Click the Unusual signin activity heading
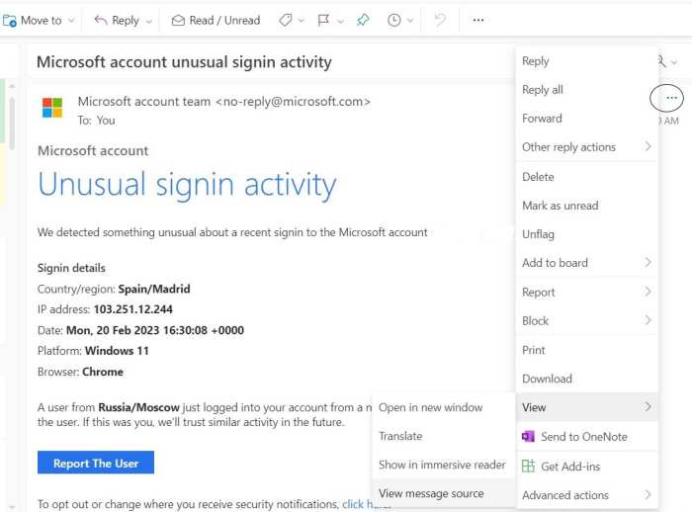692x512 pixels. tap(187, 185)
